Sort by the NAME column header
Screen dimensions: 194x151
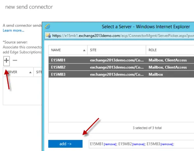point(68,50)
